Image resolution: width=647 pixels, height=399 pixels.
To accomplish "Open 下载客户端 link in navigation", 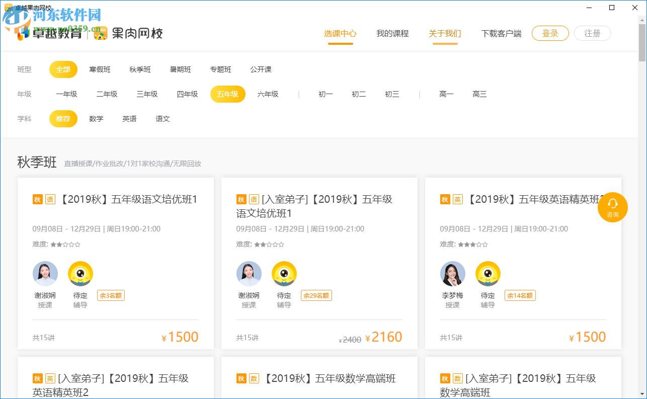I will click(501, 34).
